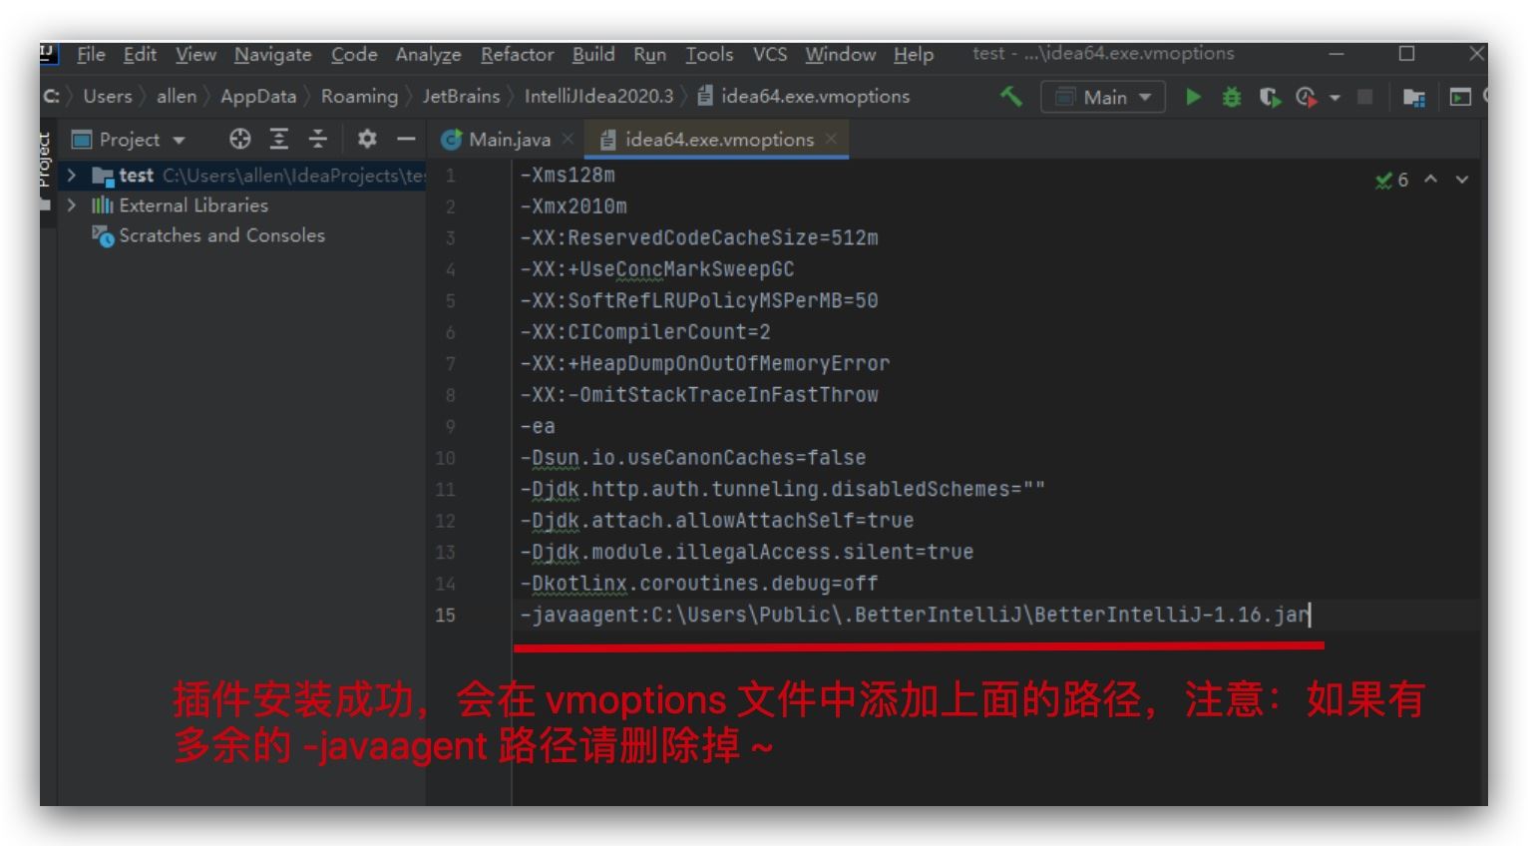Expand all in Project panel
Image resolution: width=1528 pixels, height=846 pixels.
point(279,139)
